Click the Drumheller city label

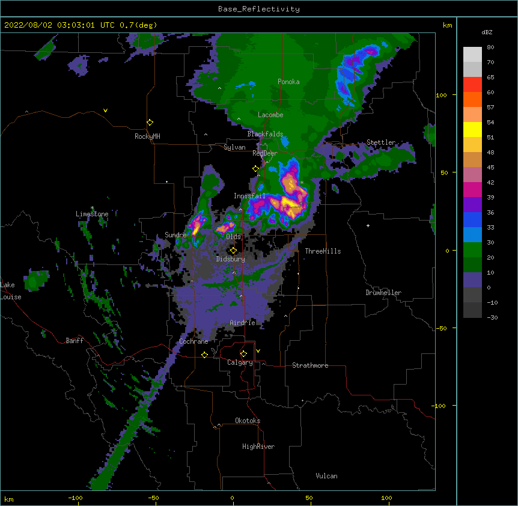(383, 293)
